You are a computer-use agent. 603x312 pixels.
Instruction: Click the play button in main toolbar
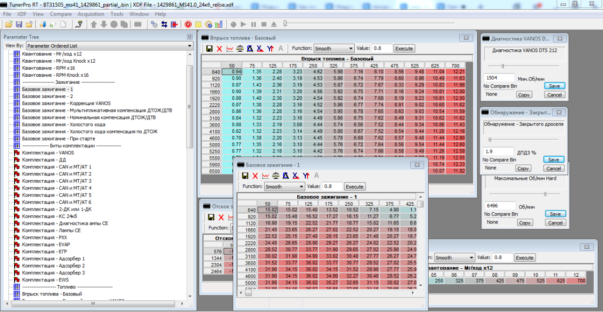tap(244, 24)
